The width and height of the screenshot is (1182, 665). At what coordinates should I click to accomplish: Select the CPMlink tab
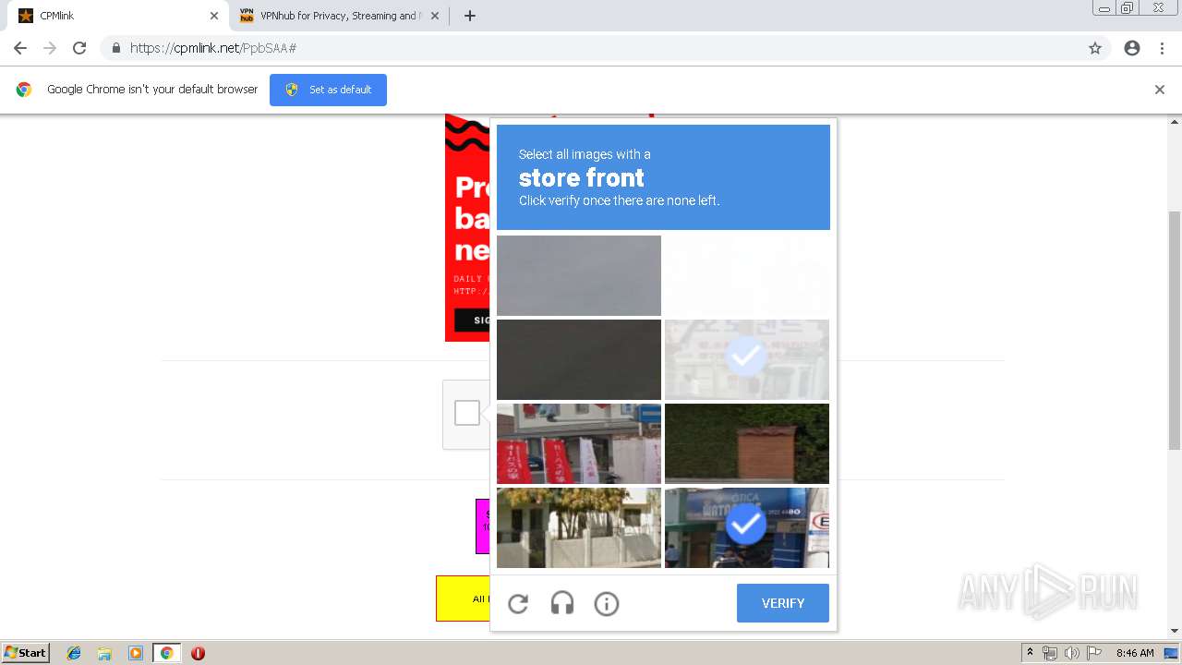[x=118, y=16]
